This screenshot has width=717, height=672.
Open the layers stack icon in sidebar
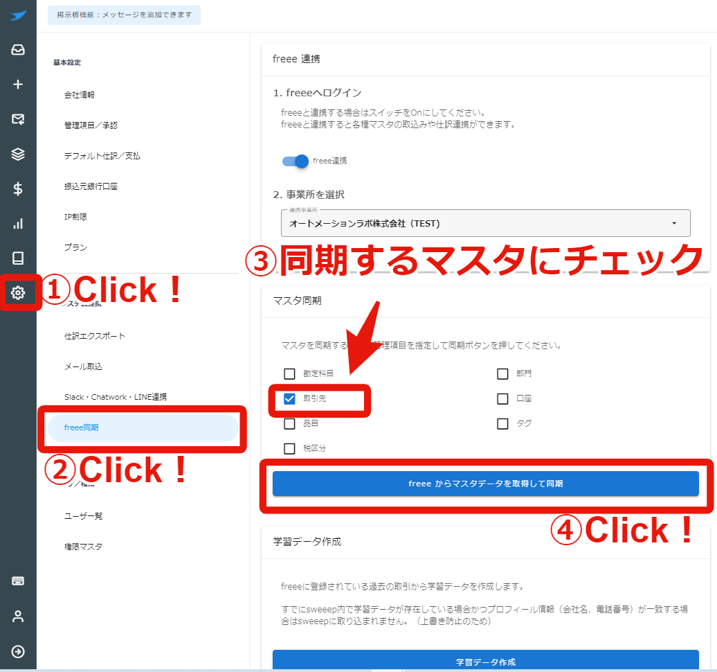pyautogui.click(x=18, y=154)
